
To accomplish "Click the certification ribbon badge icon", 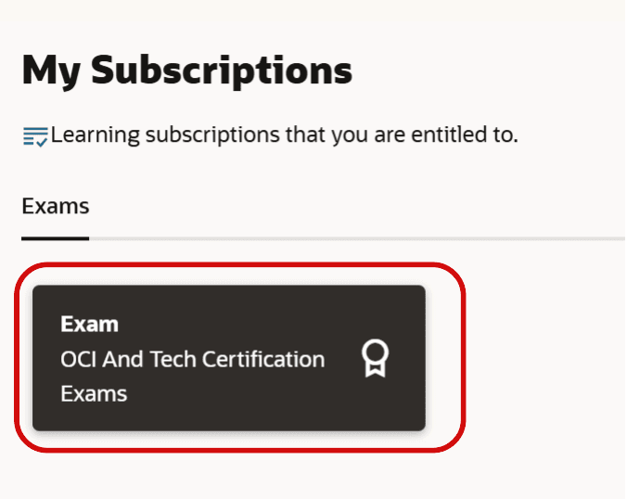I will click(x=375, y=358).
